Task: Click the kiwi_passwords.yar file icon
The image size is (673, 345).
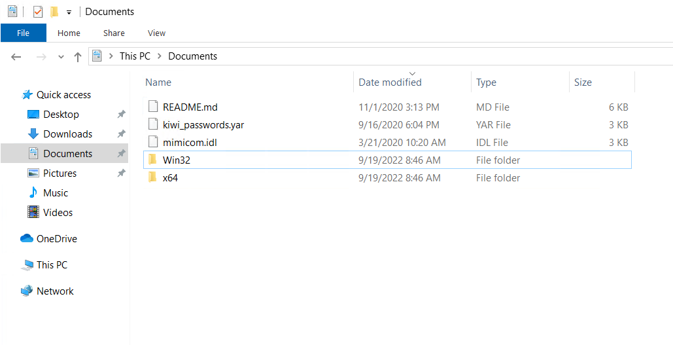Action: (153, 124)
